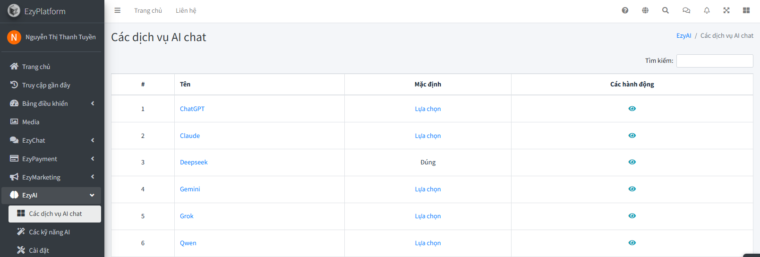Set Grok as default via Lựa chọn

[428, 216]
